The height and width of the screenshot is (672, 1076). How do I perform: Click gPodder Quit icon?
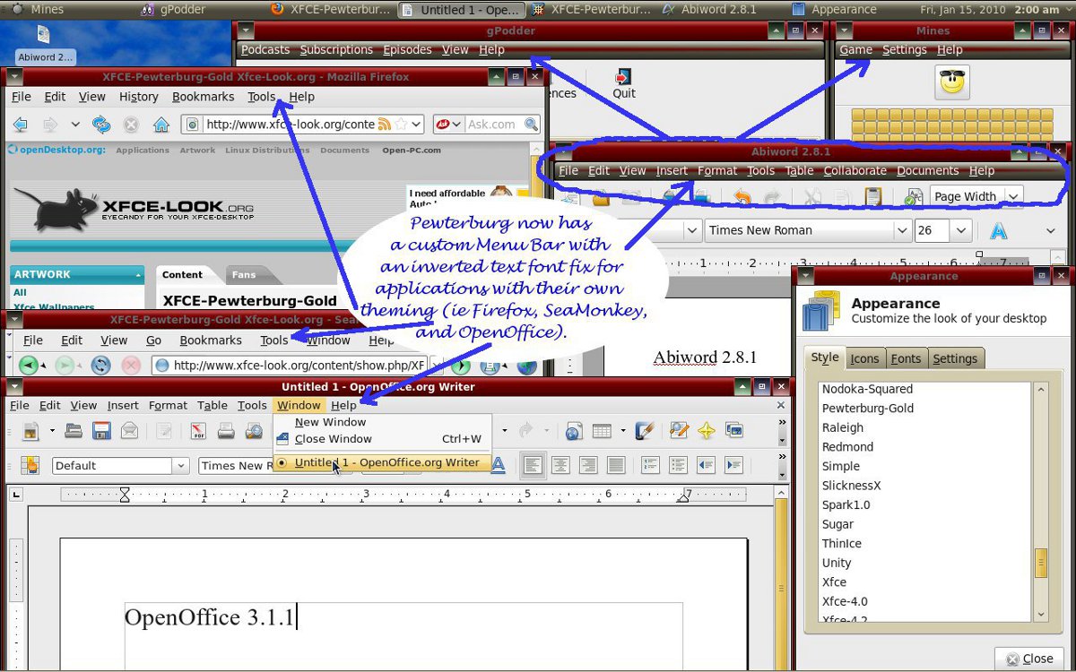point(624,83)
